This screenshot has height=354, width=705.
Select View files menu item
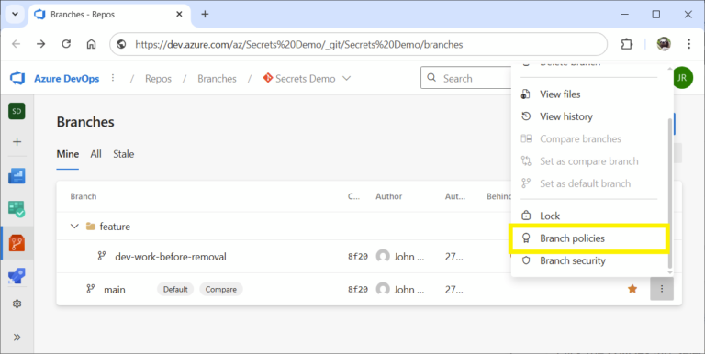coord(589,94)
